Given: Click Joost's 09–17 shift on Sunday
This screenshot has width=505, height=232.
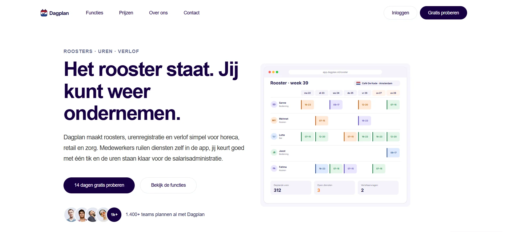Looking at the screenshot, I should pyautogui.click(x=393, y=153).
